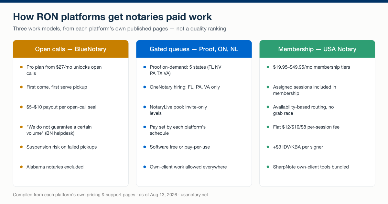Click 'Suspension risk on failed pickups'
388x204 pixels.
pos(62,147)
